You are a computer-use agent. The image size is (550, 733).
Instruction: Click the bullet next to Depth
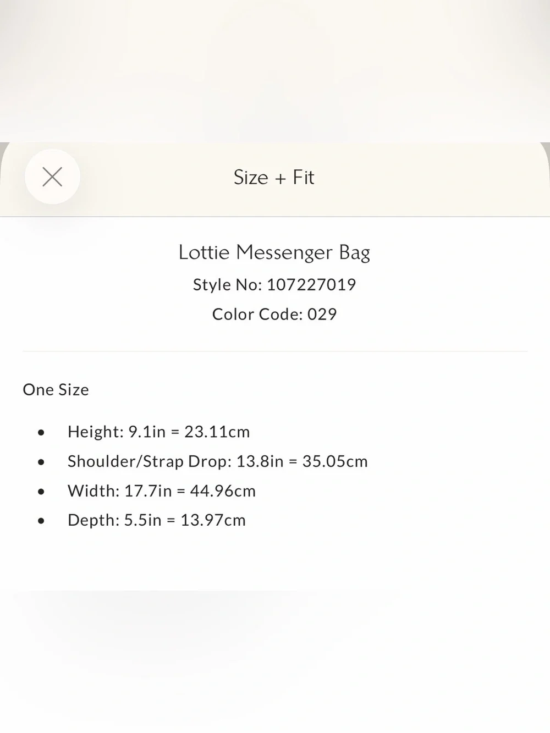pyautogui.click(x=41, y=521)
